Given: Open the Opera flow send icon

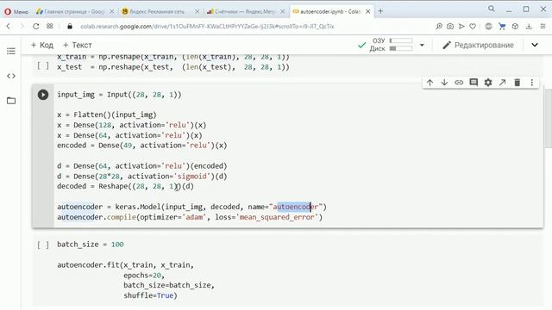Looking at the screenshot, I should click(461, 27).
